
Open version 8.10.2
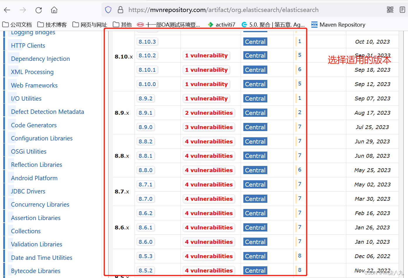pos(147,55)
